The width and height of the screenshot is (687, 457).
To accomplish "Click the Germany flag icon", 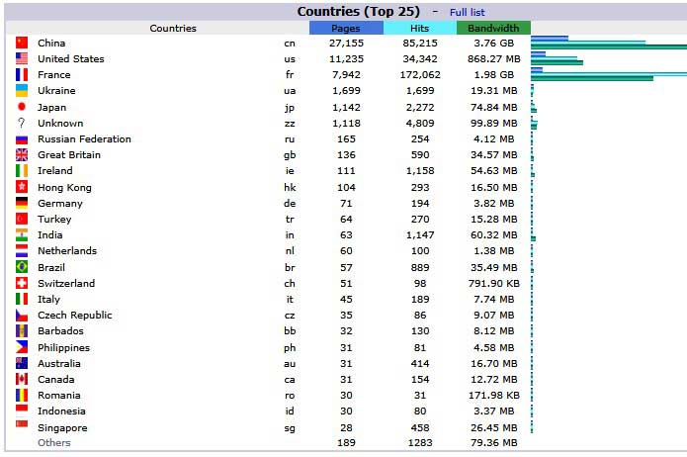I will [x=22, y=203].
